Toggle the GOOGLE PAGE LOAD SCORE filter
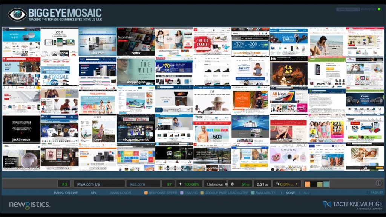386x217 pixels. point(224,193)
